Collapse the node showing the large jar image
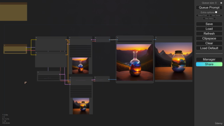This screenshot has height=126, width=224. click(156, 37)
